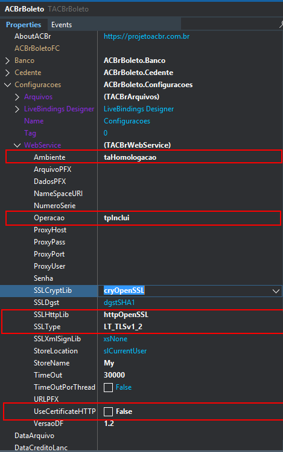The image size is (283, 452).
Task: Select the VersaoDF property
Action: pyautogui.click(x=49, y=424)
